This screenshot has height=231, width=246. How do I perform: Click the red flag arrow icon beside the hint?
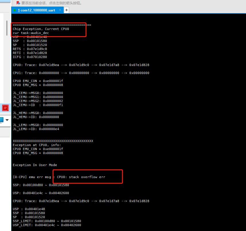coord(18,3)
